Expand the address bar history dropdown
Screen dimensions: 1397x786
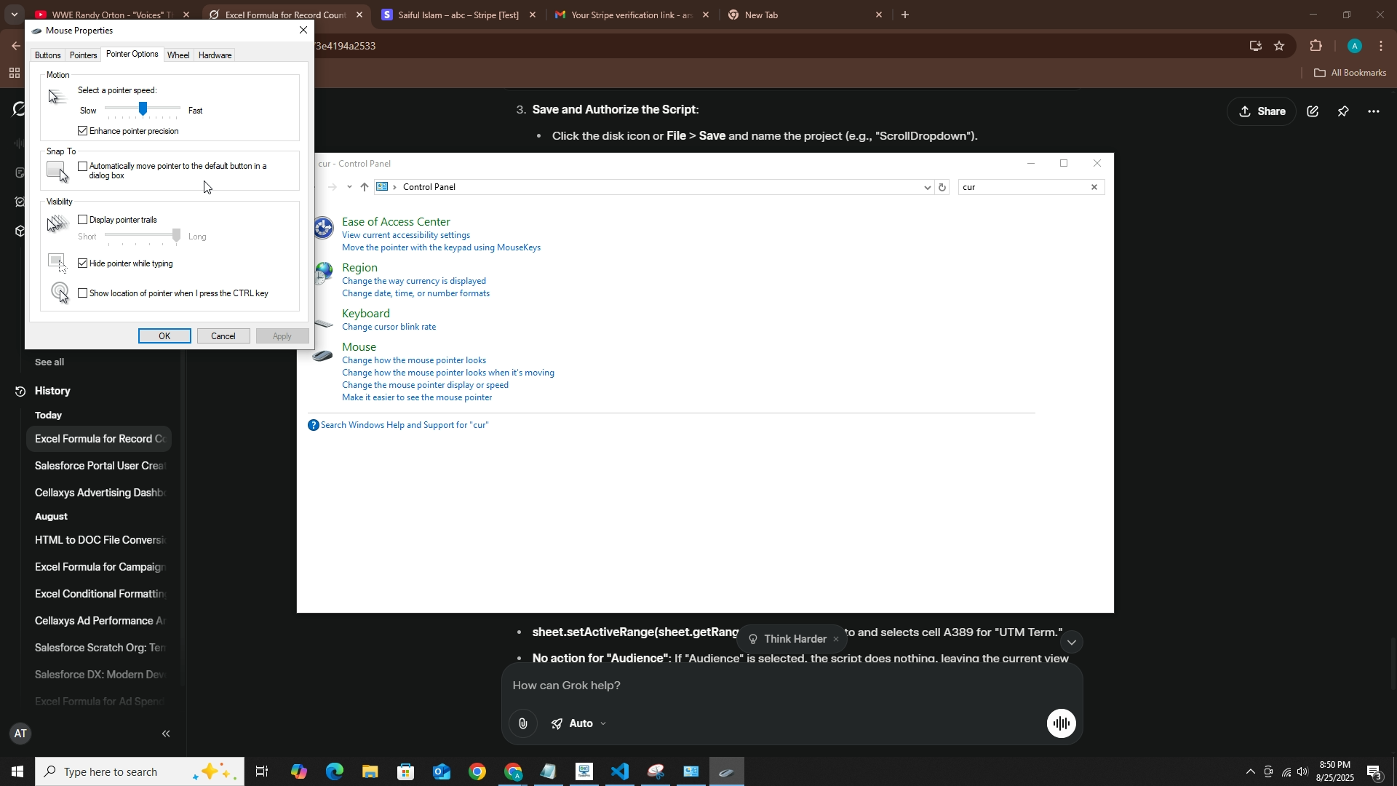point(927,188)
